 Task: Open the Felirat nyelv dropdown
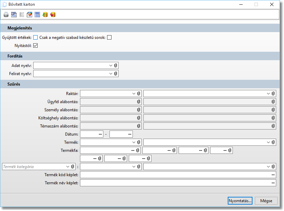pyautogui.click(x=111, y=74)
